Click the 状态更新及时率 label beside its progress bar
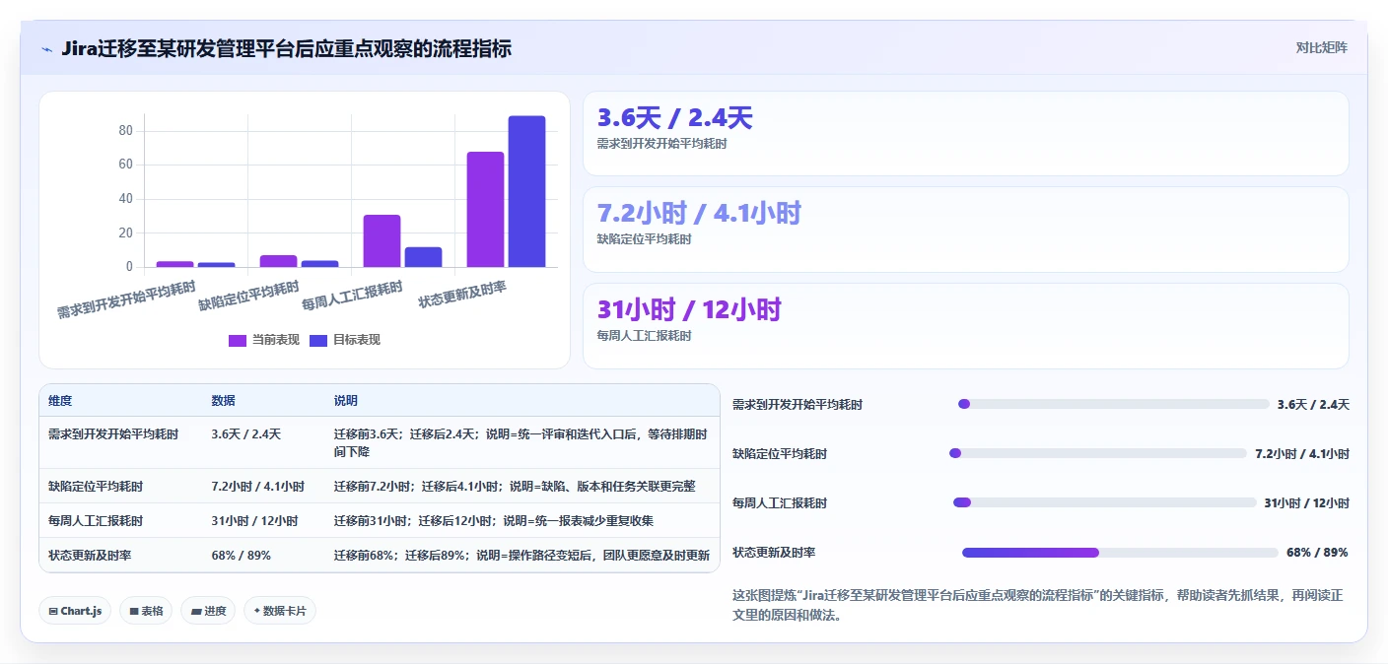Image resolution: width=1388 pixels, height=664 pixels. [774, 553]
